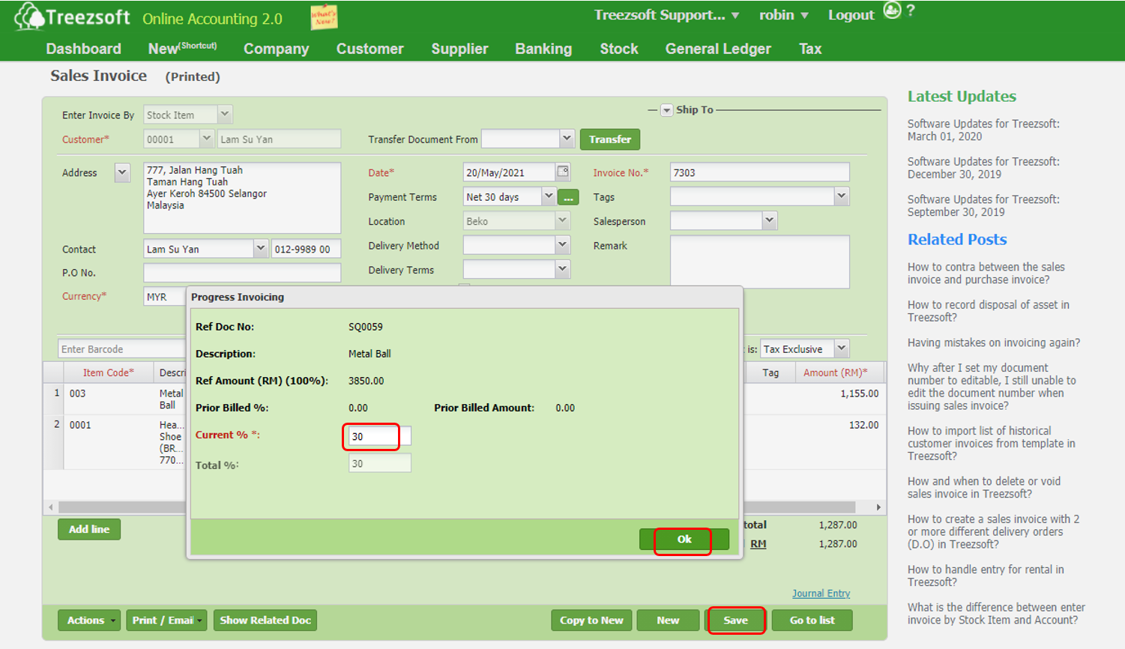Screen dimensions: 1125x649
Task: Click the Treezsoft tree logo
Action: pos(28,16)
